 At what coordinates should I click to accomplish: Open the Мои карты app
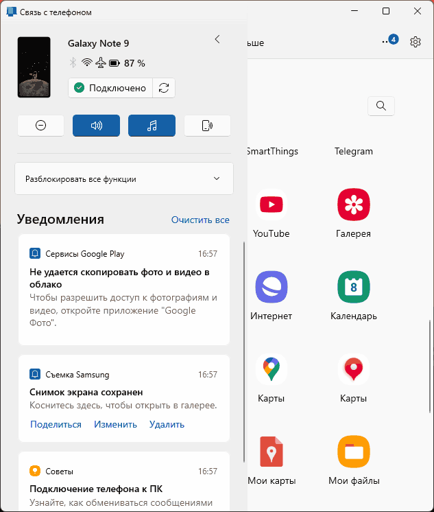pos(272,452)
